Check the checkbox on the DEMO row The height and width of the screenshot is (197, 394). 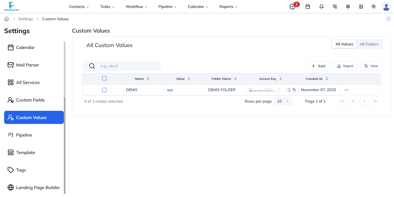104,90
